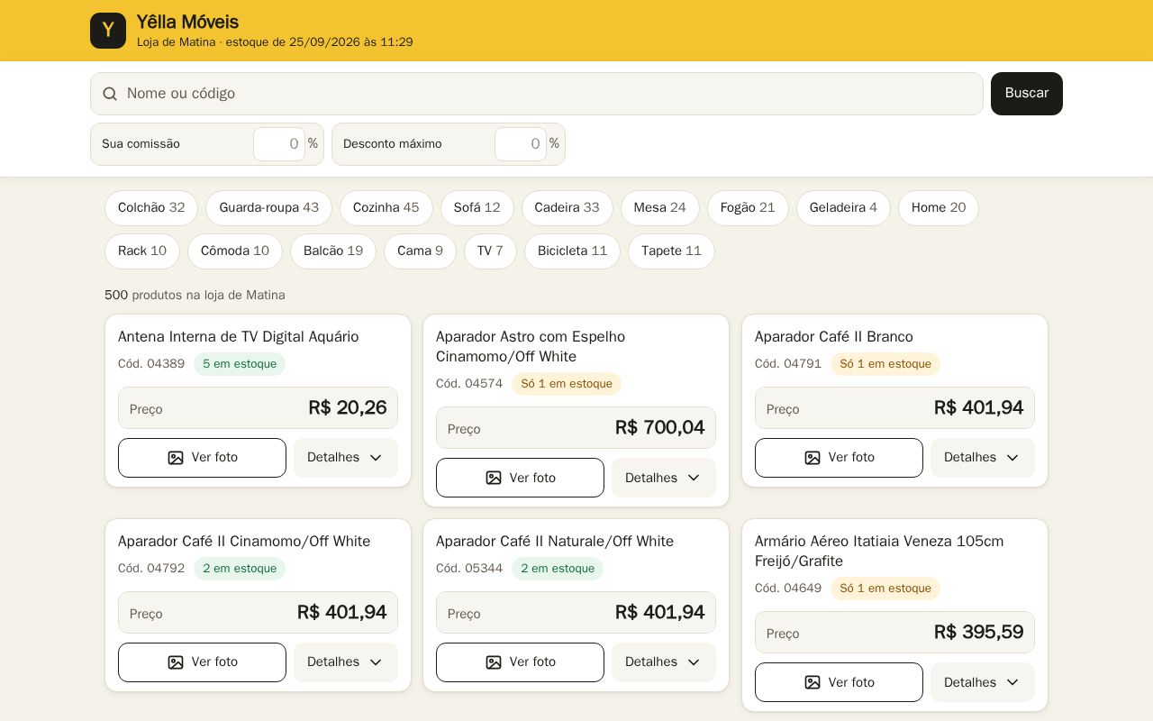Select the Home category chip
The height and width of the screenshot is (721, 1153).
pyautogui.click(x=939, y=208)
